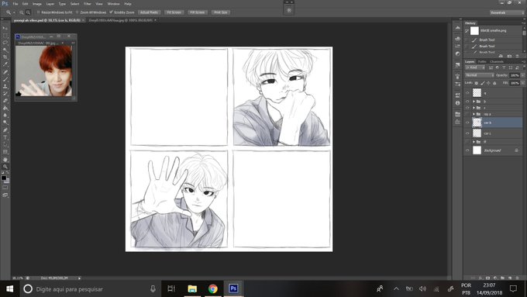Viewport: 527px width, 297px height.
Task: Select the Eraser tool
Action: tap(5, 101)
